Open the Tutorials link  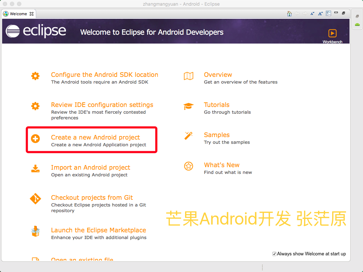(x=217, y=105)
